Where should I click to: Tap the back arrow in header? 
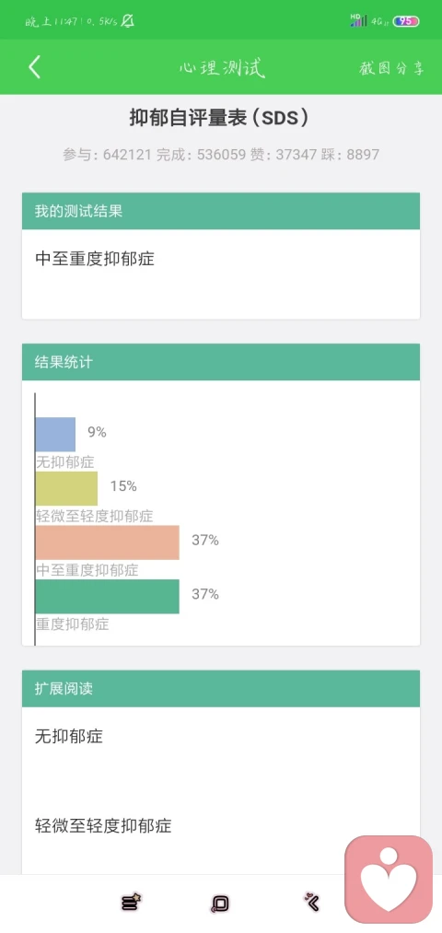34,67
